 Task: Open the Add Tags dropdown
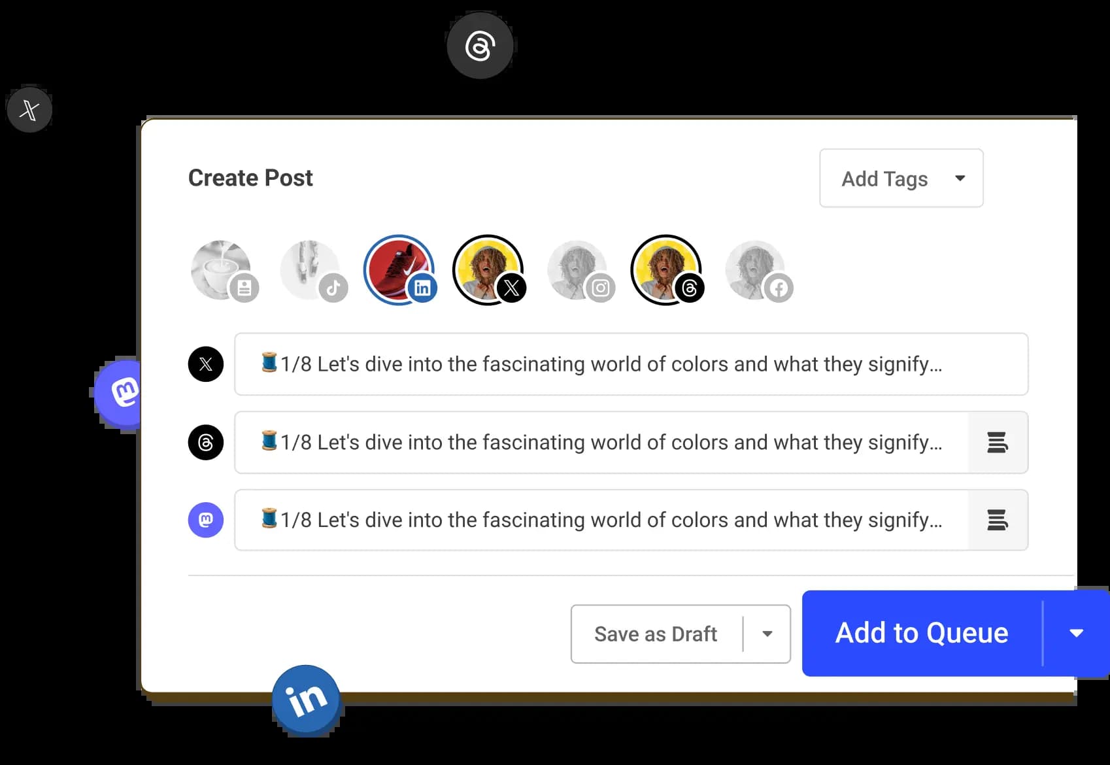pos(901,178)
